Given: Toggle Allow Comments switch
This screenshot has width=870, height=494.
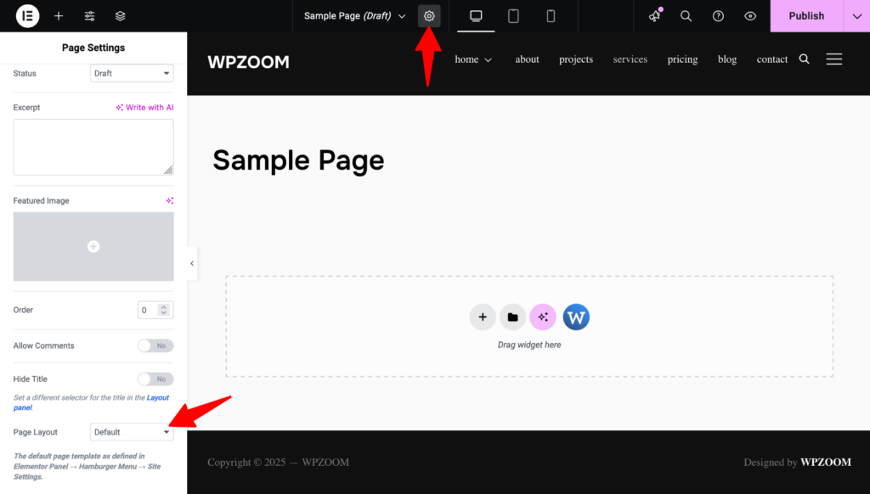Looking at the screenshot, I should tap(155, 345).
